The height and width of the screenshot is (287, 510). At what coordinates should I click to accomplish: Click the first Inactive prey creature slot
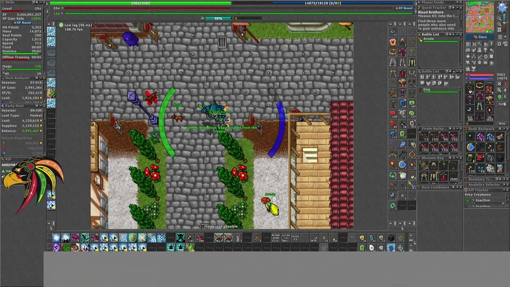click(x=483, y=200)
